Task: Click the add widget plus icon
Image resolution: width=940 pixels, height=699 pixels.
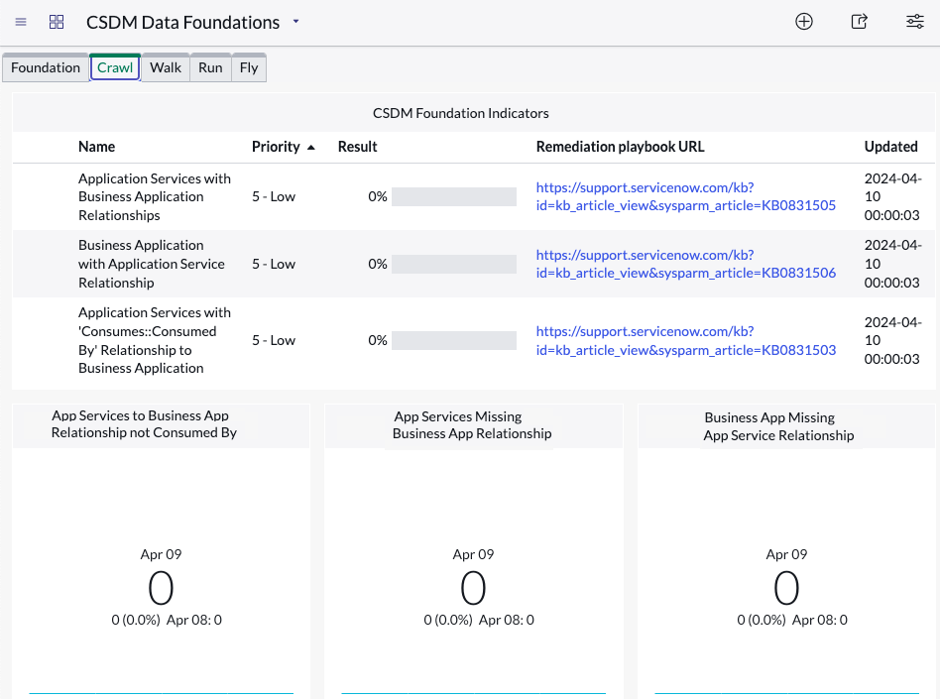Action: pos(804,22)
